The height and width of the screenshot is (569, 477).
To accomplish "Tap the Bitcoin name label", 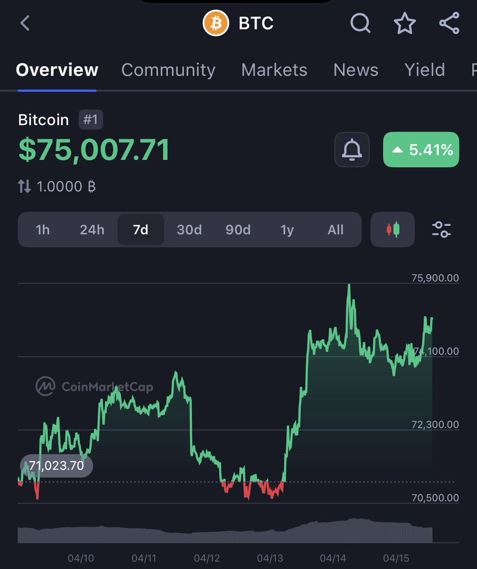I will (44, 120).
